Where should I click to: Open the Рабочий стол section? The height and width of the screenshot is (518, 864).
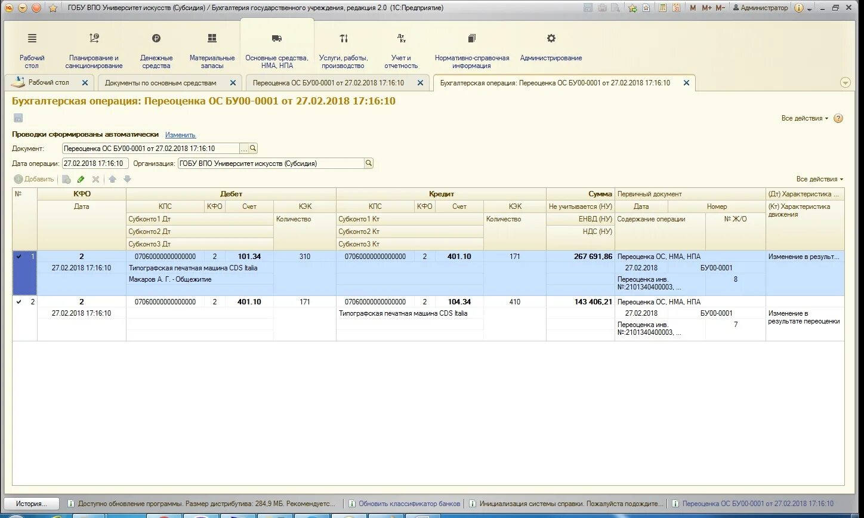32,52
